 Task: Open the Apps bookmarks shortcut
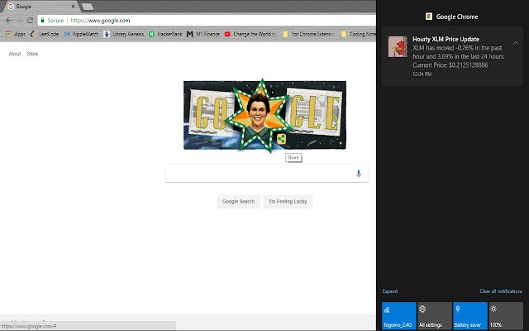pos(15,34)
